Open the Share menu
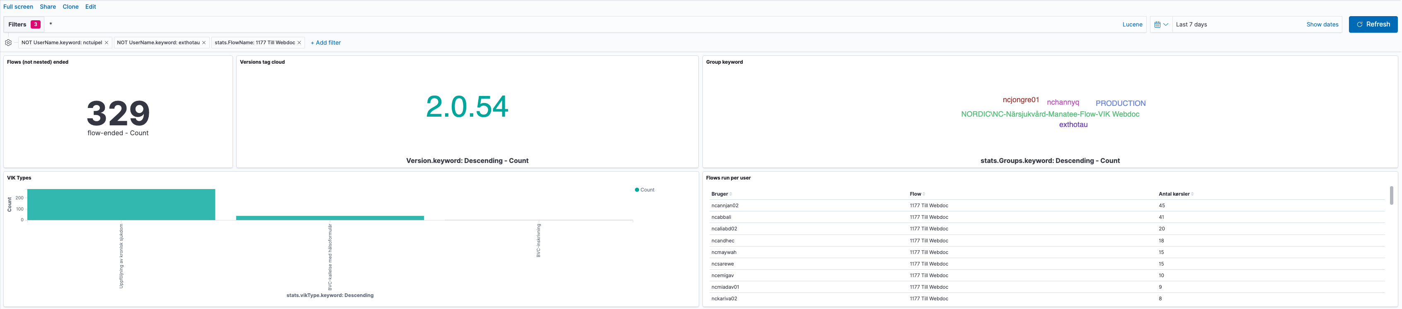Image resolution: width=1402 pixels, height=309 pixels. click(x=48, y=7)
